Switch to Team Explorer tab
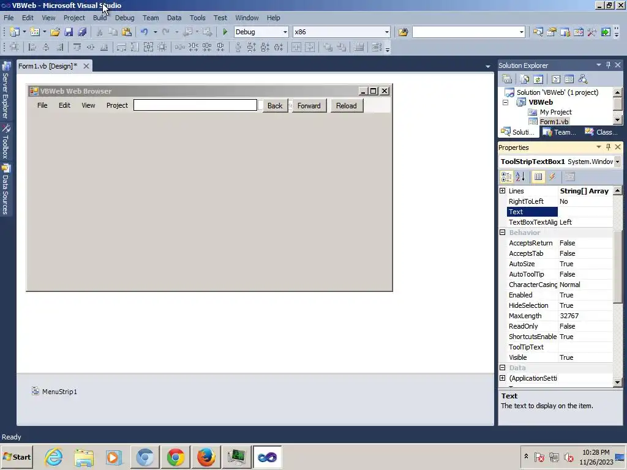The image size is (627, 470). point(560,132)
